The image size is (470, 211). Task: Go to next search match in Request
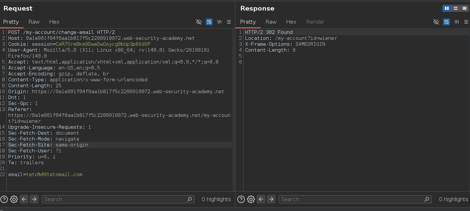coord(34,199)
